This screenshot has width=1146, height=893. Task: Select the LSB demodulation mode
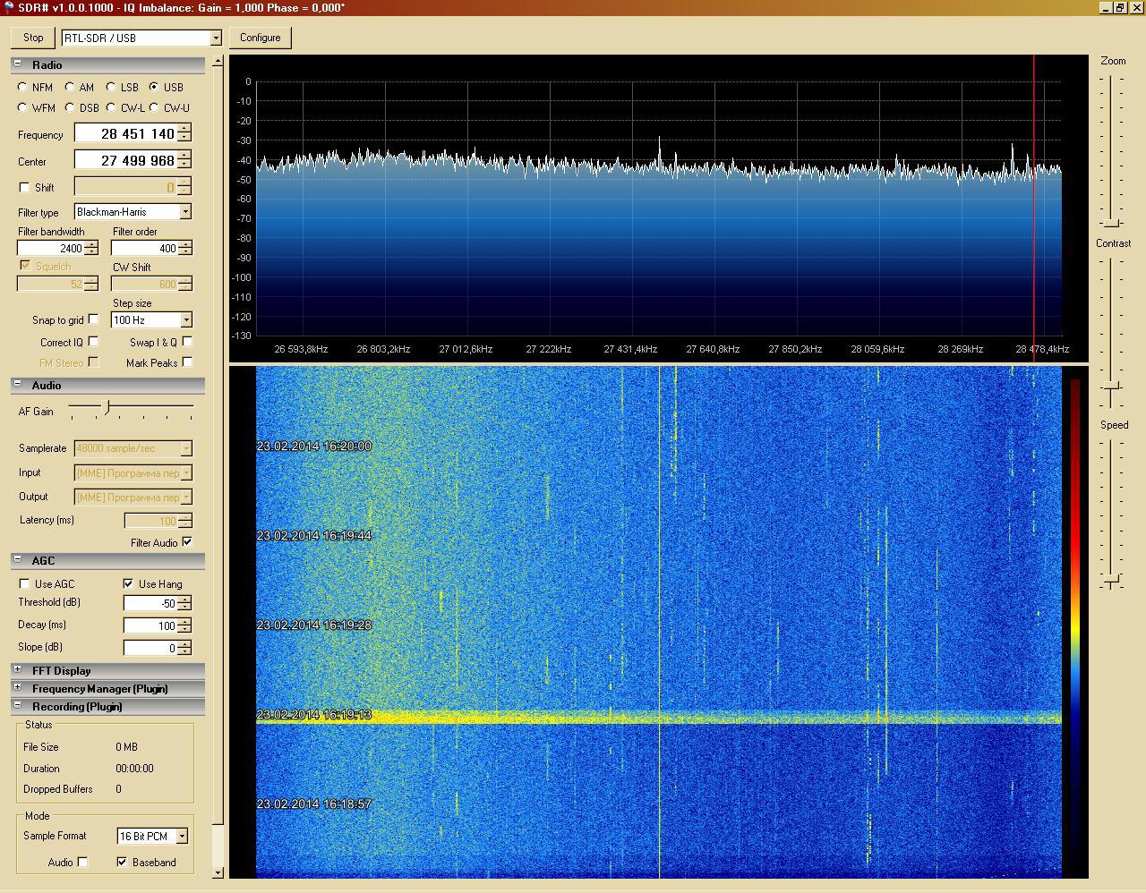tap(111, 88)
